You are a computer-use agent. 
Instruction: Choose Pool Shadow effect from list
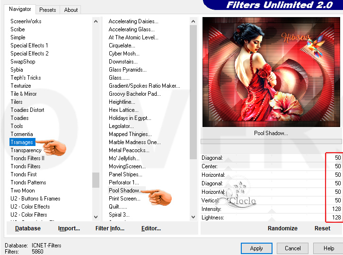click(x=125, y=191)
